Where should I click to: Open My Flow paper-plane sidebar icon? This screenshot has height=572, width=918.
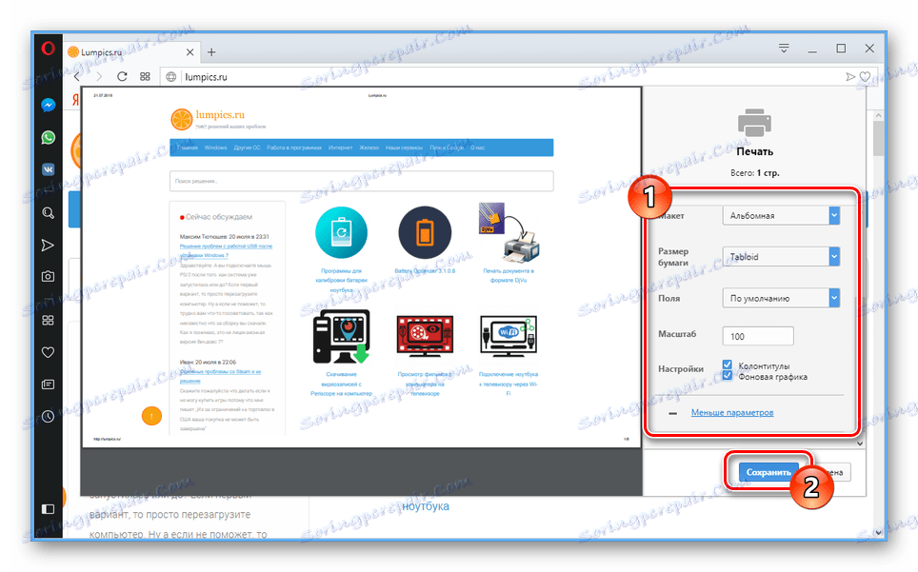(48, 245)
